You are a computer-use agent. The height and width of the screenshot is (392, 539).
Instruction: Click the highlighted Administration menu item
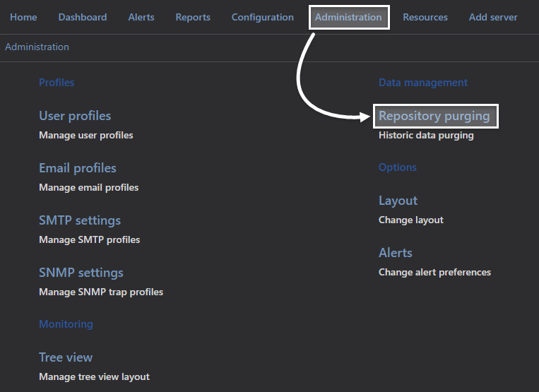click(x=348, y=17)
